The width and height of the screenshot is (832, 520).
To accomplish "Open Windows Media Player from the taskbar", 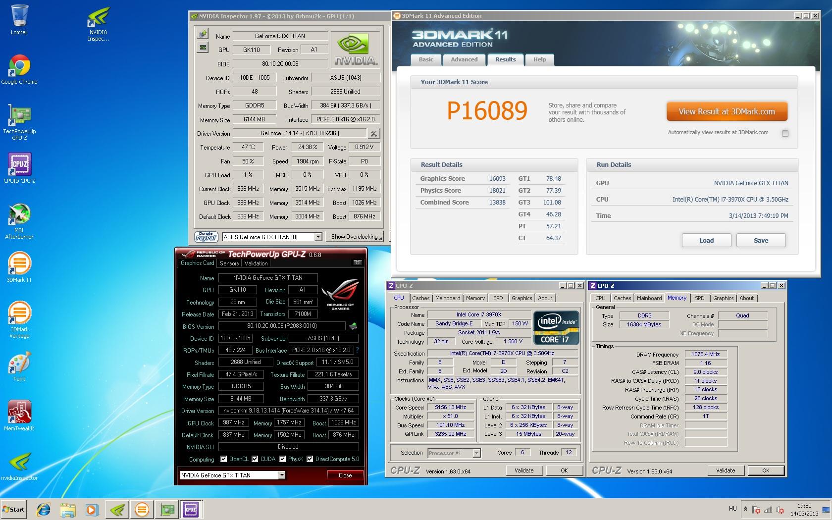I will [92, 509].
